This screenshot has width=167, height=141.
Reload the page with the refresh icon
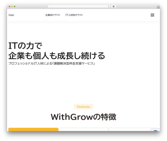pos(109,7)
